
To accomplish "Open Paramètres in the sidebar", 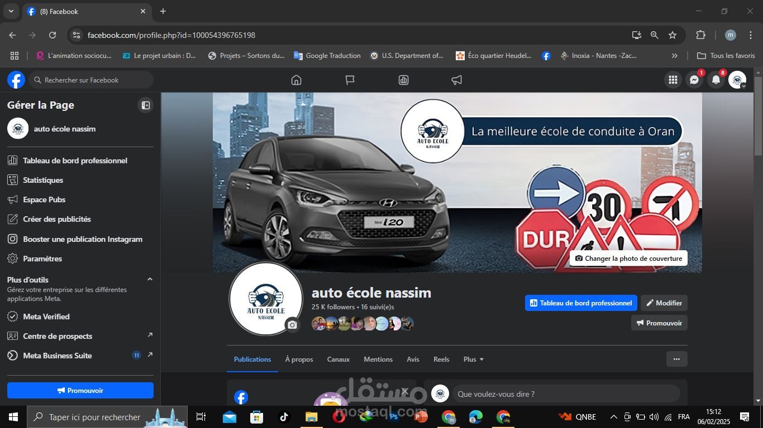I will click(x=80, y=259).
